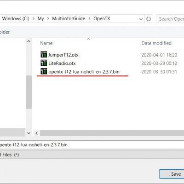Click the navigation pane vertical scrollbar thumb
The width and height of the screenshot is (184, 184).
pos(29,92)
